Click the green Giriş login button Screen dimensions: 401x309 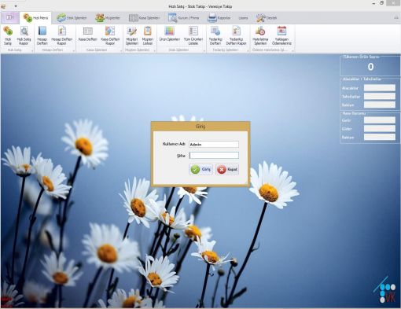tap(200, 170)
